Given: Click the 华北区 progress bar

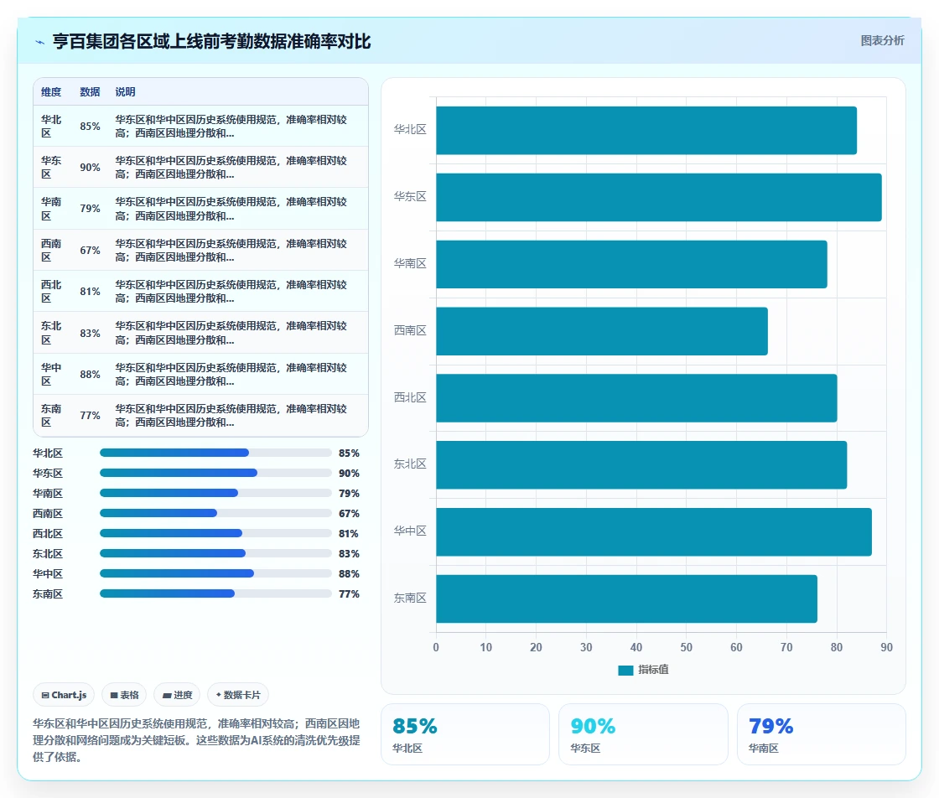Looking at the screenshot, I should click(x=215, y=453).
